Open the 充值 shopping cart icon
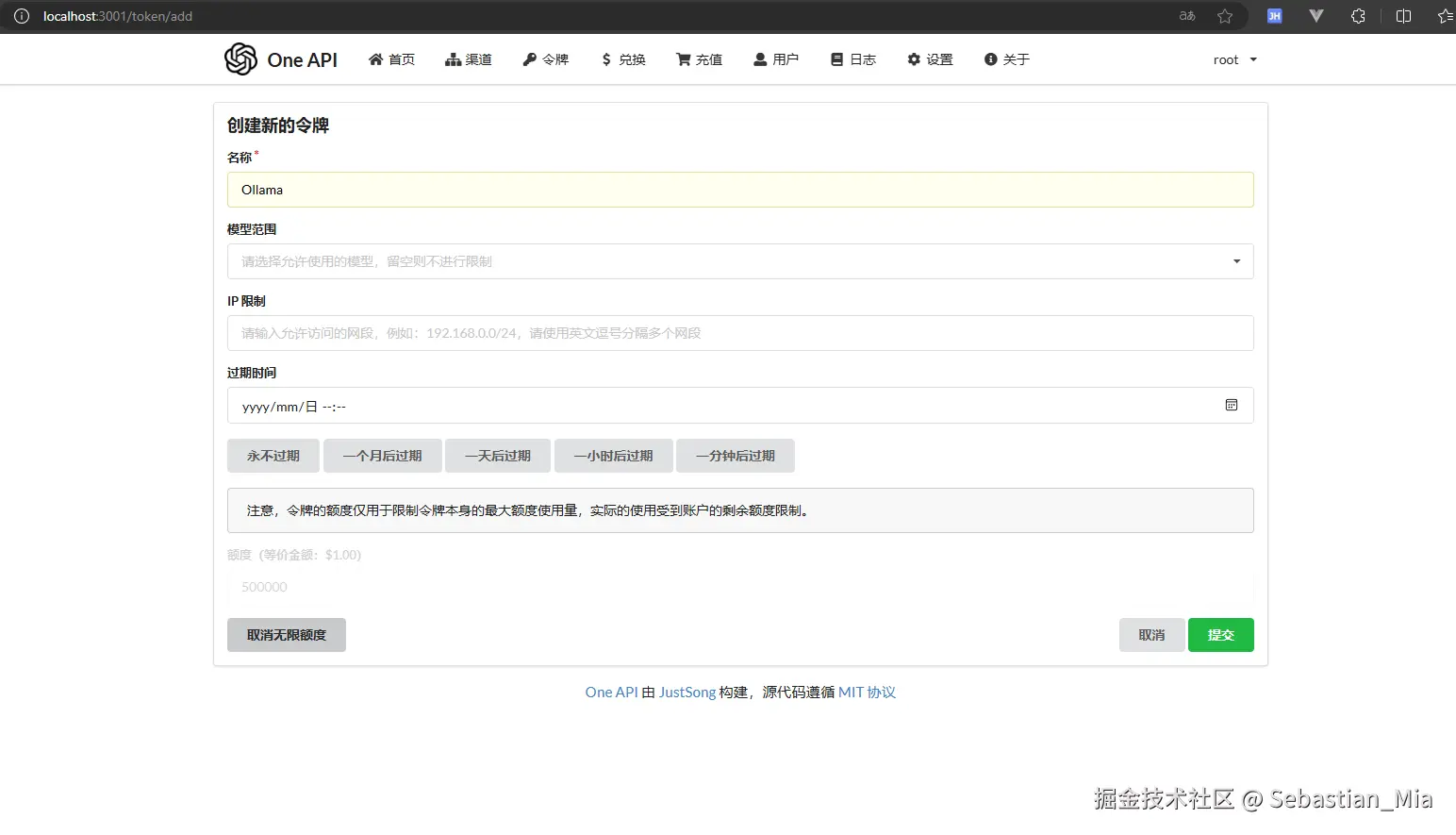 click(x=682, y=58)
